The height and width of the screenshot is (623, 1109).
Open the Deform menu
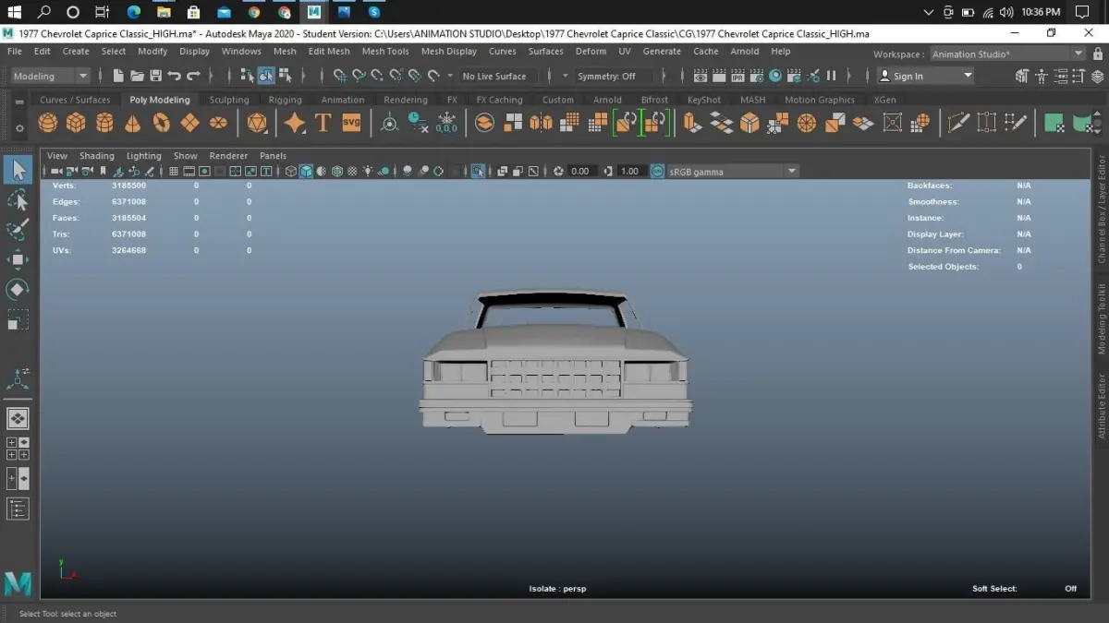591,52
